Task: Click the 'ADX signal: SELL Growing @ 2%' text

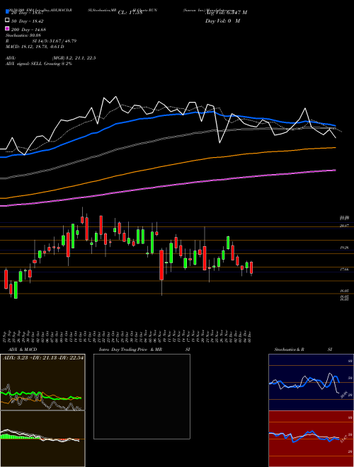Action: pyautogui.click(x=39, y=64)
